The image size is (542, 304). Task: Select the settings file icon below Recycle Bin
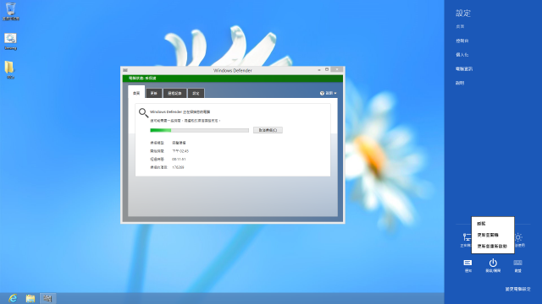point(10,41)
